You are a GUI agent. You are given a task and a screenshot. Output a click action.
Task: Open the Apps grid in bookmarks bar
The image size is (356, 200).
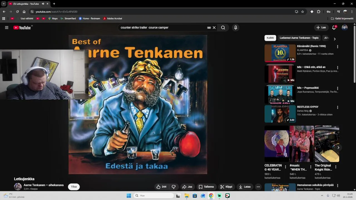coord(4,19)
